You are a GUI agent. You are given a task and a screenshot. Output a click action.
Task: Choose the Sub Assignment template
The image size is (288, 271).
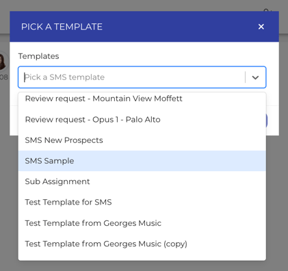tap(142, 181)
